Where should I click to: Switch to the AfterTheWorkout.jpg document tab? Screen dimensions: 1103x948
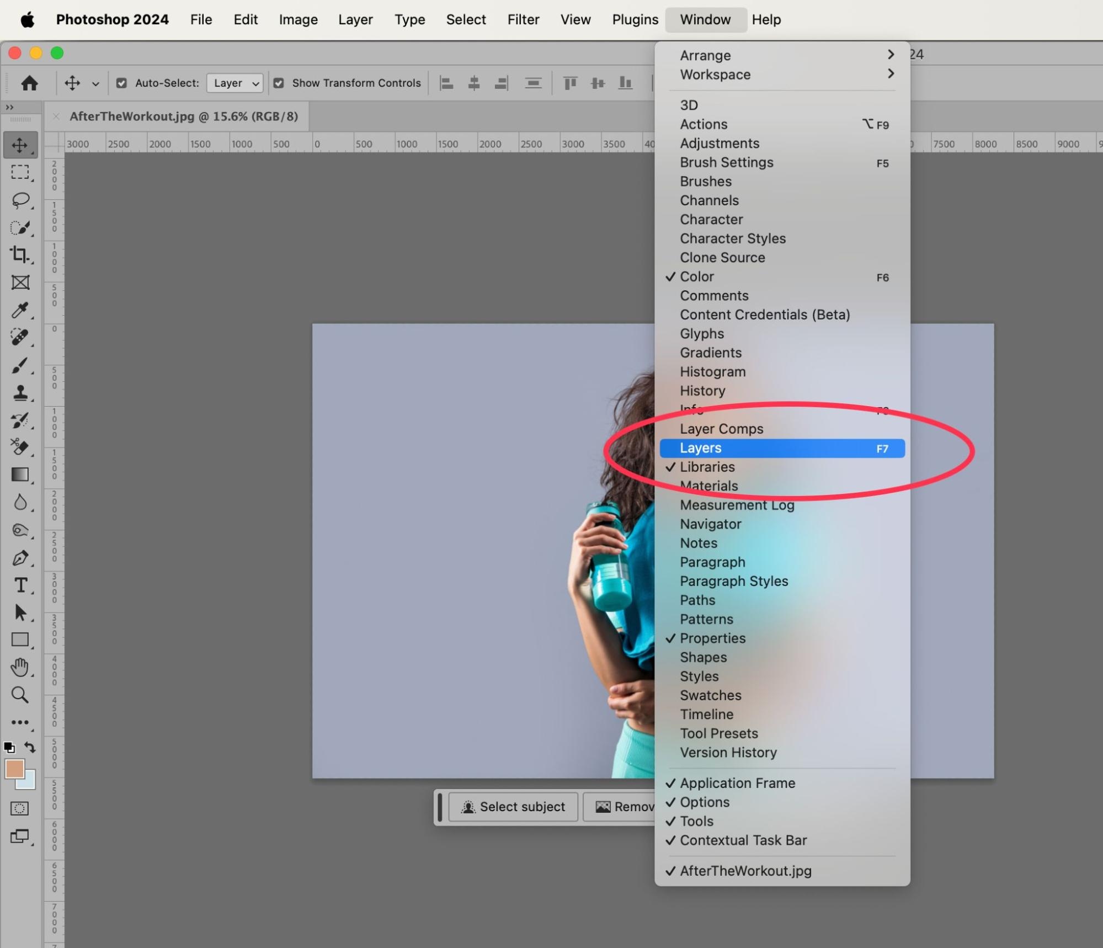[183, 116]
